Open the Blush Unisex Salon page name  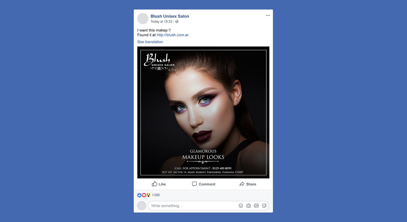pos(170,16)
